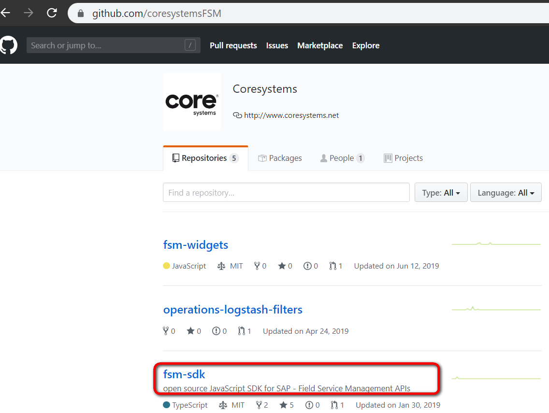Click 'Updated on Apr 24, 2019' text
Viewport: 549px width, 413px height.
pyautogui.click(x=305, y=331)
